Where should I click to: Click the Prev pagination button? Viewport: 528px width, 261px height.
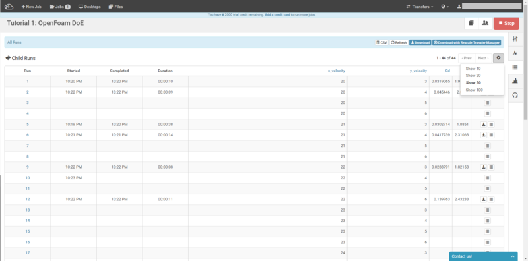pyautogui.click(x=467, y=58)
